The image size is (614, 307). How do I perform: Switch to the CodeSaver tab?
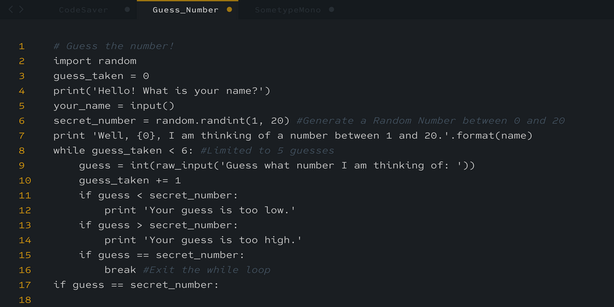(83, 10)
